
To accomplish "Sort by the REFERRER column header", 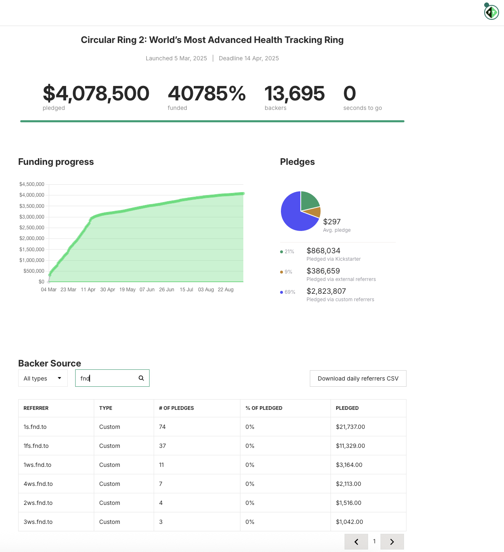I will click(36, 408).
